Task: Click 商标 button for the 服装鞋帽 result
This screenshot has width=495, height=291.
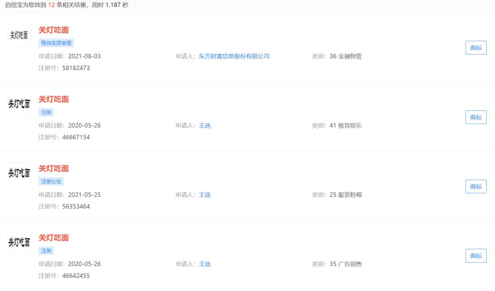Action: point(476,187)
